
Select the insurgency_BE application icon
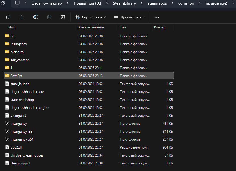7,131
